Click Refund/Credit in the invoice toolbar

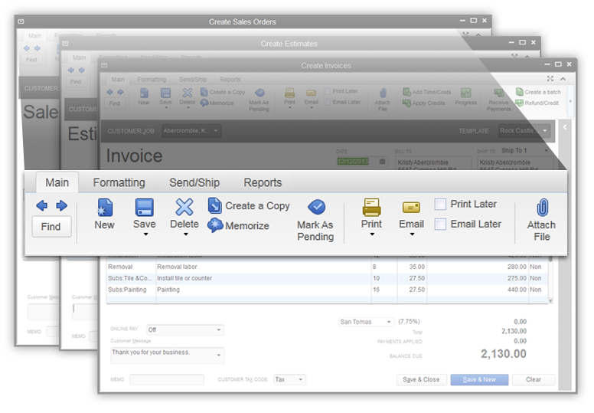pyautogui.click(x=537, y=103)
